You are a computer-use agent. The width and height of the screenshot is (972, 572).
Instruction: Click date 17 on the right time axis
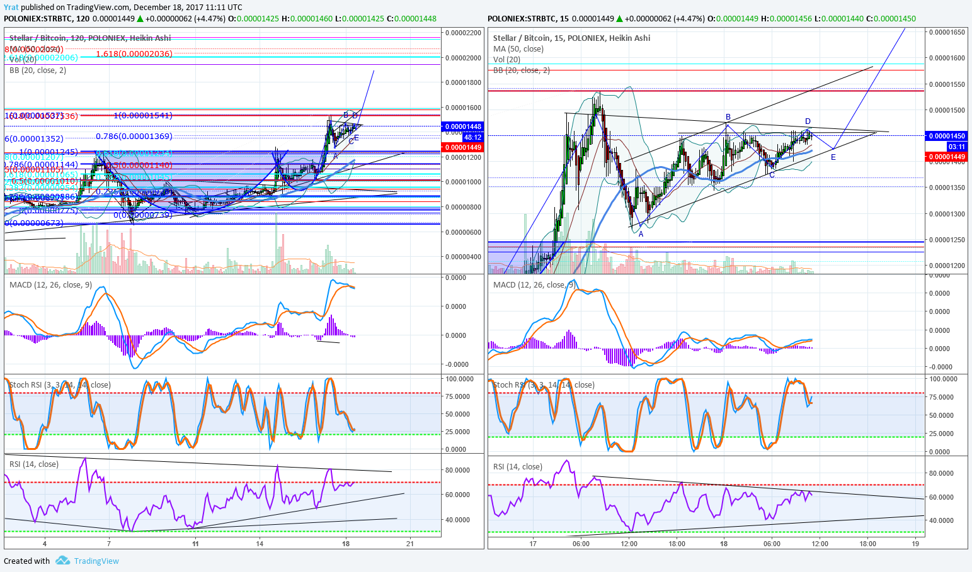coord(533,544)
